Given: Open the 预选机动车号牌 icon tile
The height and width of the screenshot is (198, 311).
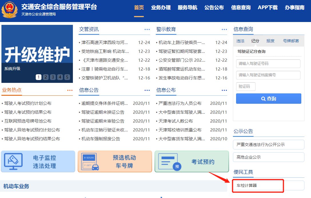Looking at the screenshot, I should pyautogui.click(x=115, y=162).
